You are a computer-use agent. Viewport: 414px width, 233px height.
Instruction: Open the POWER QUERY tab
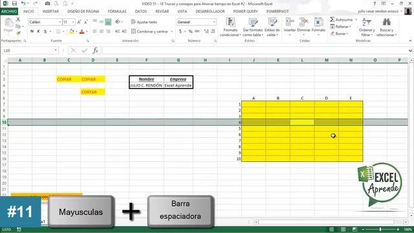(245, 12)
